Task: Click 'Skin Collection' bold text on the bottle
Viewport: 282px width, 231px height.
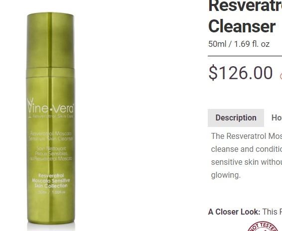Action: coord(51,186)
